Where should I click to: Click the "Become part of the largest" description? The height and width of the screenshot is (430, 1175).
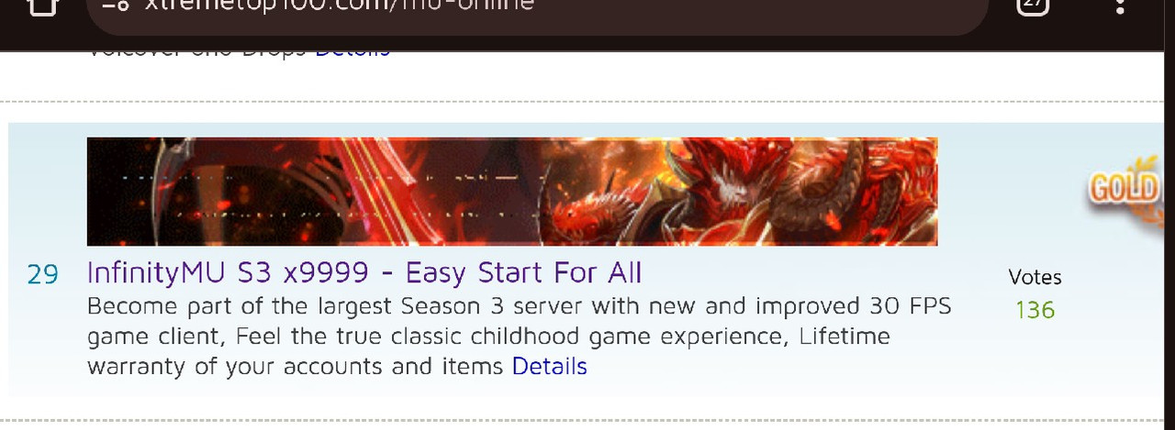click(241, 306)
